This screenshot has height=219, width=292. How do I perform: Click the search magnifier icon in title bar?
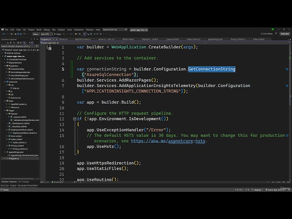126,30
